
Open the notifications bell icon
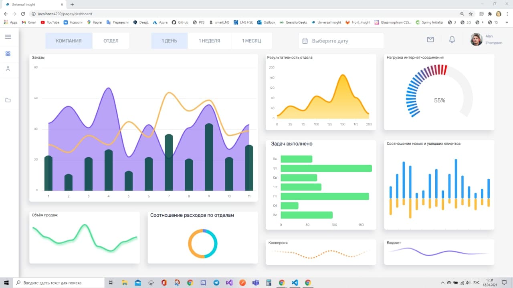point(452,40)
